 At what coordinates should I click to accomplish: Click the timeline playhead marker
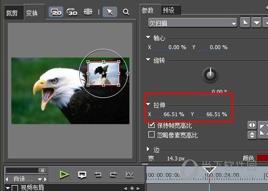(x=209, y=169)
